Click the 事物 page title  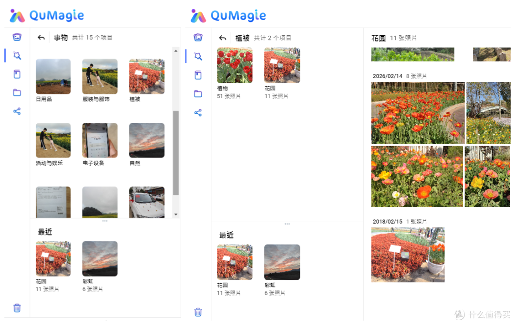click(61, 38)
